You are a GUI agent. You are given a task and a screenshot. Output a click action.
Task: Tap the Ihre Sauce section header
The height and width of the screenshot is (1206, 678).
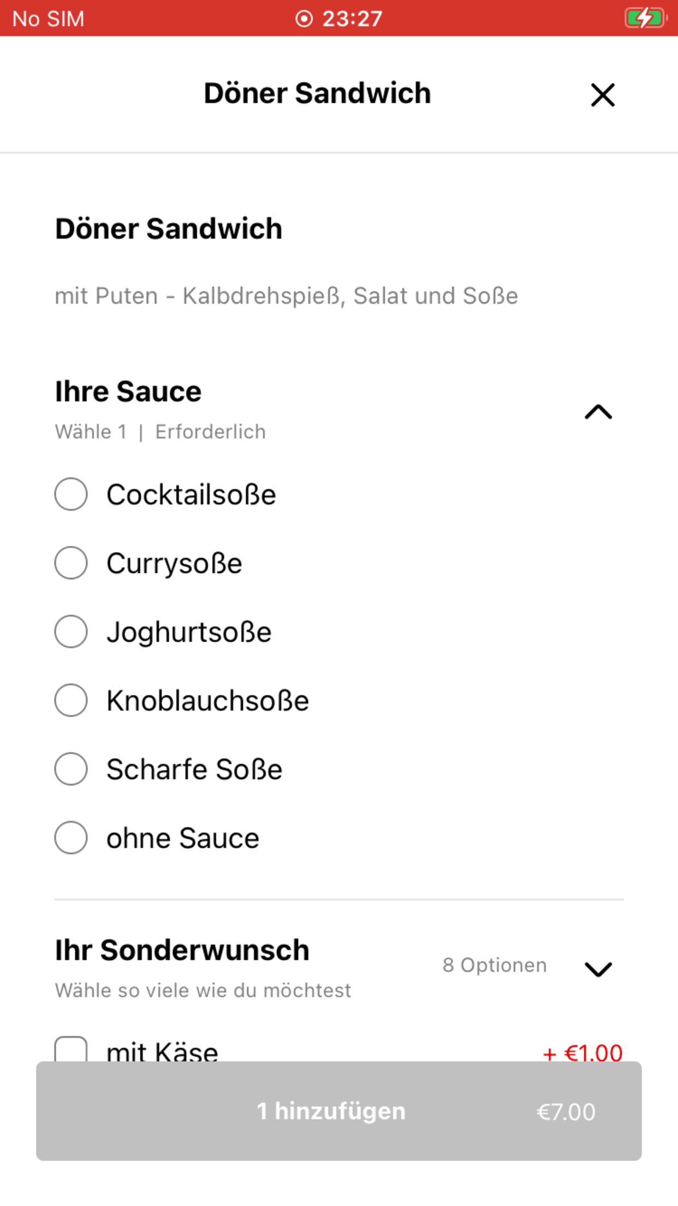click(x=128, y=392)
